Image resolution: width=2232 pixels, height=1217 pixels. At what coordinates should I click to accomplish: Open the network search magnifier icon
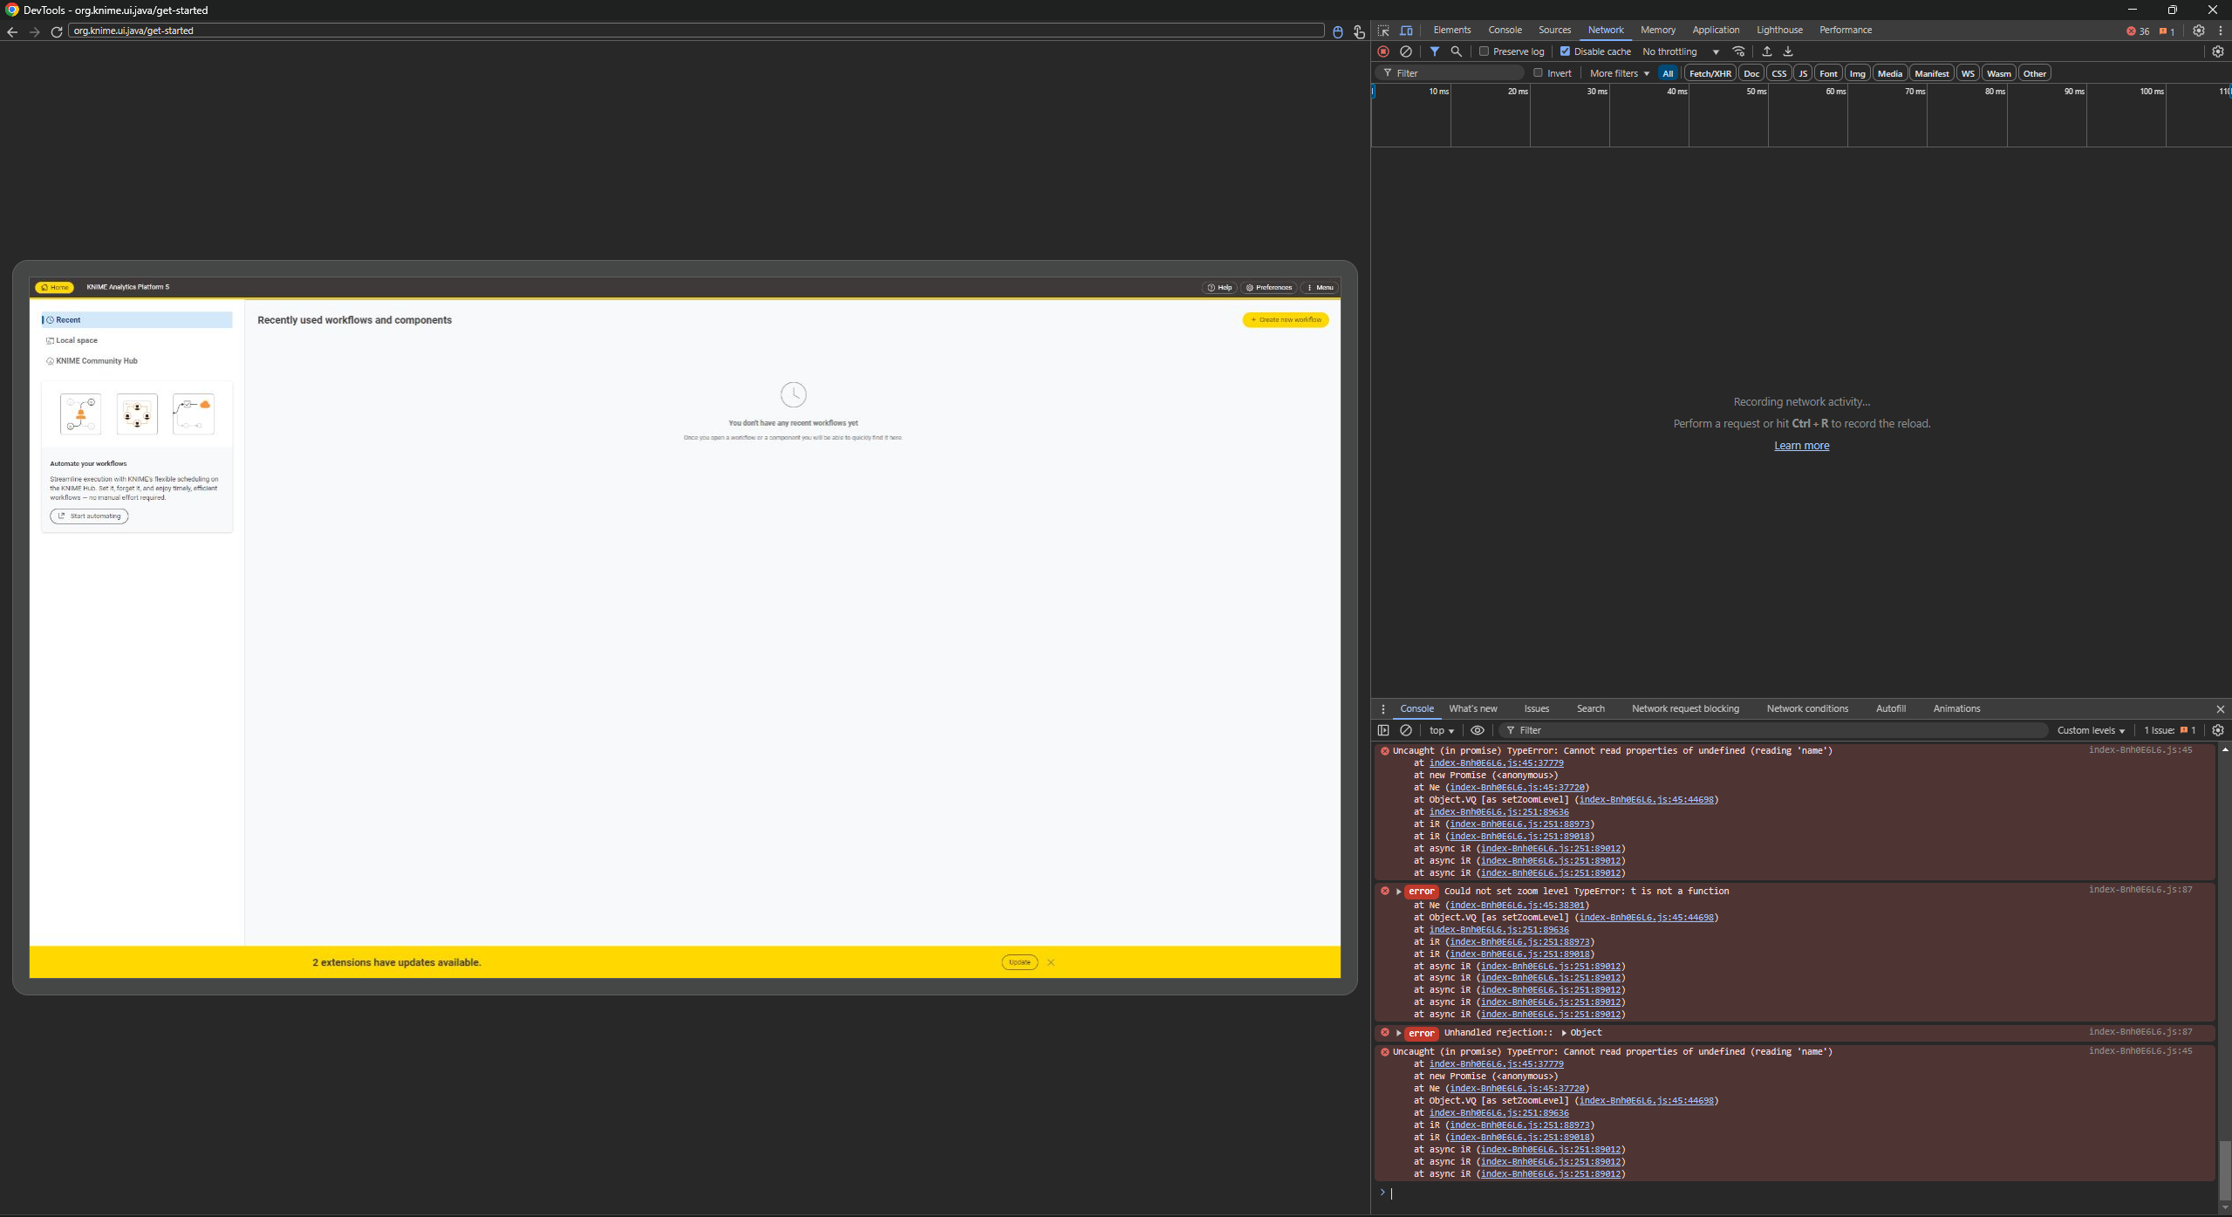click(x=1456, y=51)
